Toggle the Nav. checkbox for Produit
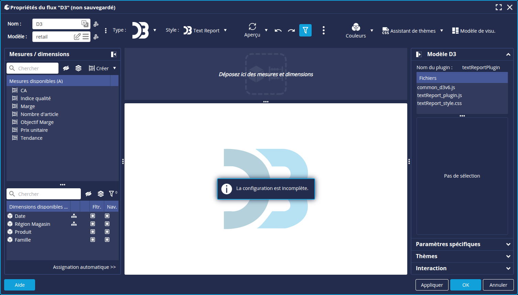The image size is (518, 295). [x=107, y=232]
